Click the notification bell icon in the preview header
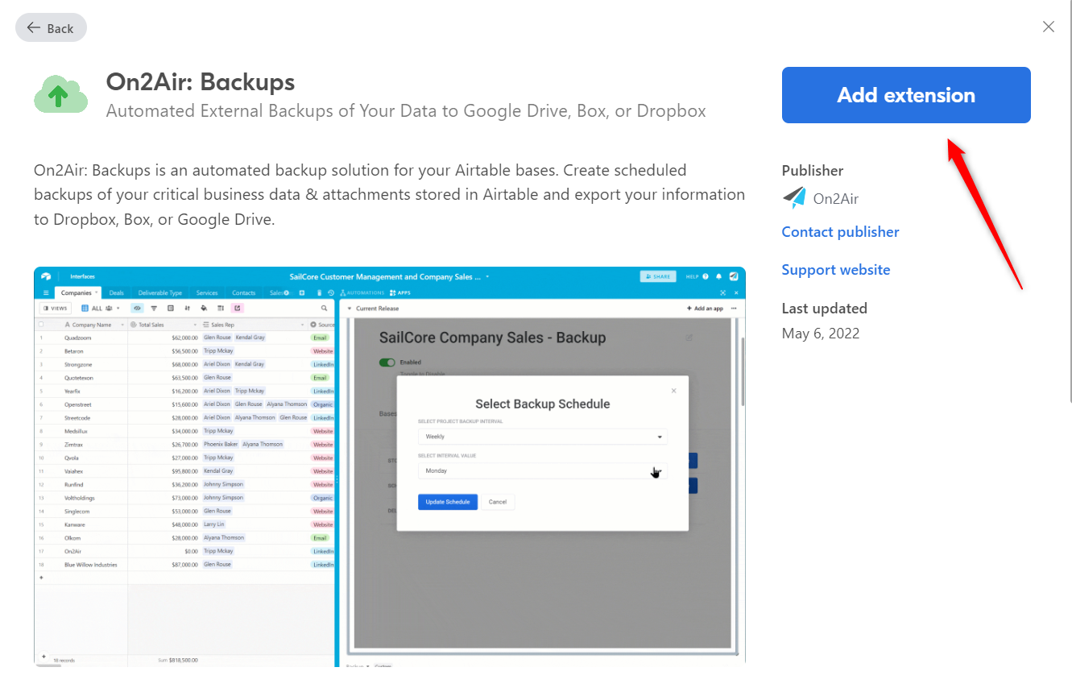Screen dimensions: 1072x688 click(719, 276)
